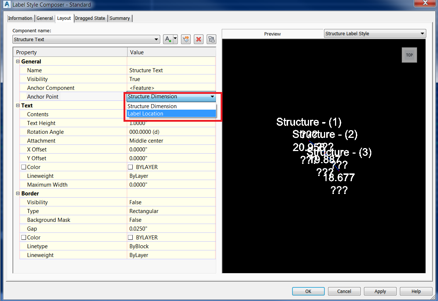Screen dimensions: 438x301
Task: Click the Property column header
Action: coord(70,52)
